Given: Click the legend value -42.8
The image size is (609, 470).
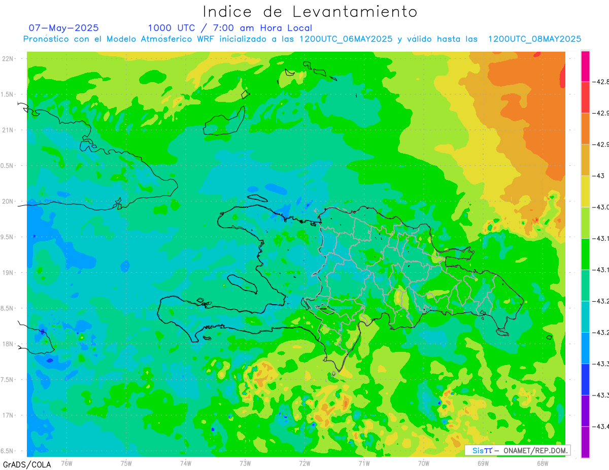Looking at the screenshot, I should click(x=601, y=82).
